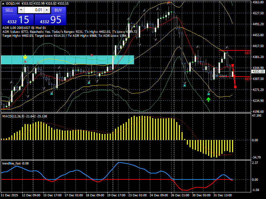266x199 pixels.
Task: Click the 47.395 MACD scale value
Action: click(257, 115)
